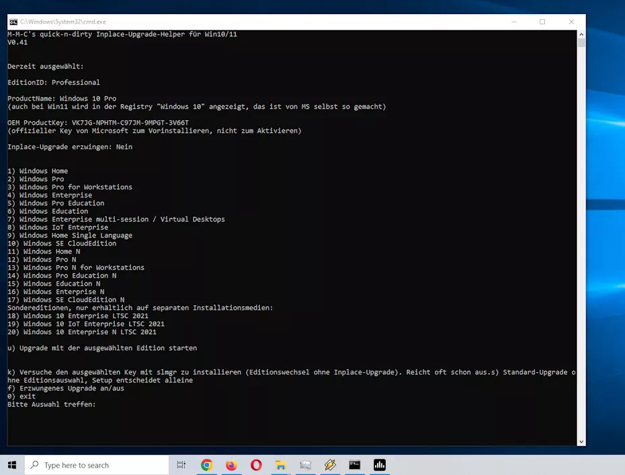Maximize the Command Prompt window
The image size is (625, 475).
(x=542, y=21)
